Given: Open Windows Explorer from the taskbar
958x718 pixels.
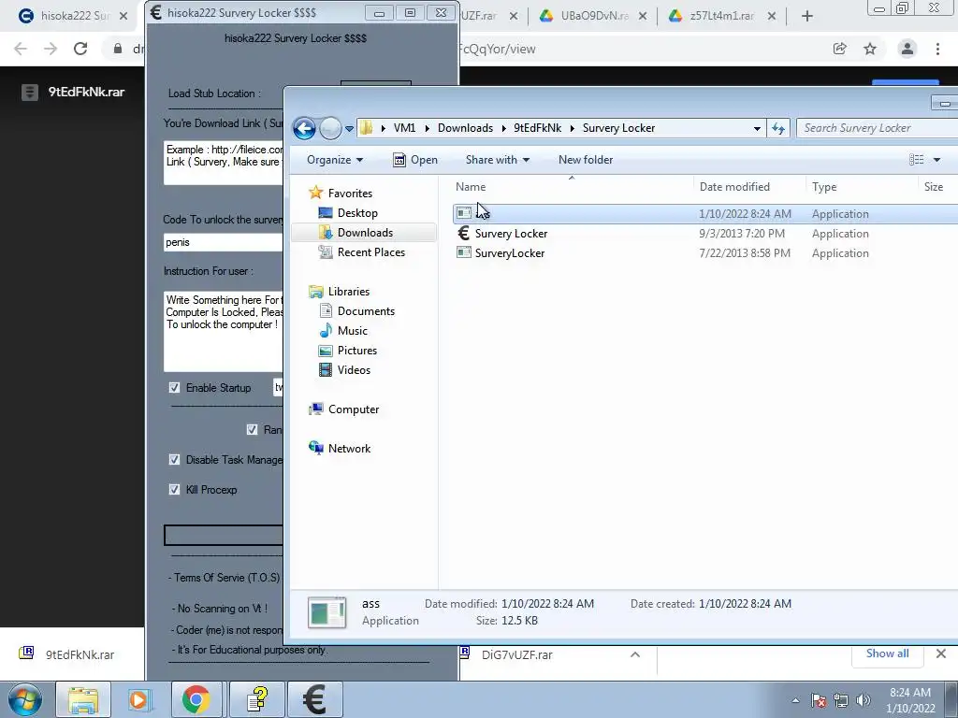Looking at the screenshot, I should 83,699.
